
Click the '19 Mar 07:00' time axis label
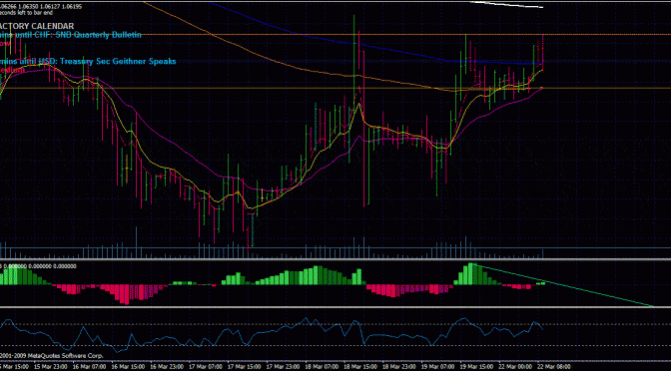(437, 367)
